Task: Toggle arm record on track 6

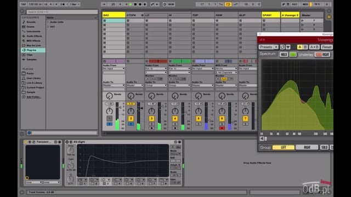Action: tap(222, 128)
